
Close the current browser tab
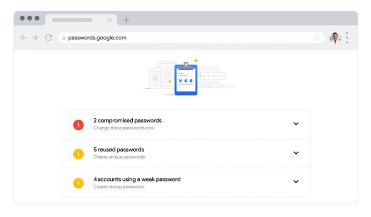(x=110, y=20)
